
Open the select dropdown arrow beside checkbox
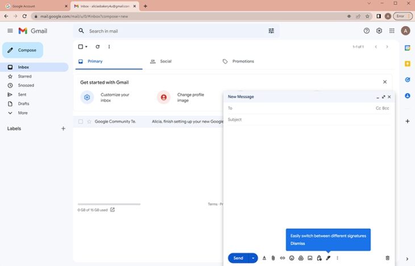[x=86, y=47]
